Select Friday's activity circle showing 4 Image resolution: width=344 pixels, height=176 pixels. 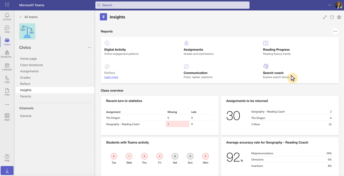coord(159,156)
